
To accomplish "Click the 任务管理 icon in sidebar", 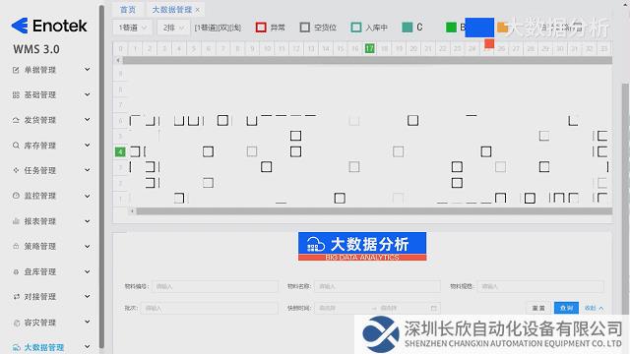I will [x=16, y=170].
